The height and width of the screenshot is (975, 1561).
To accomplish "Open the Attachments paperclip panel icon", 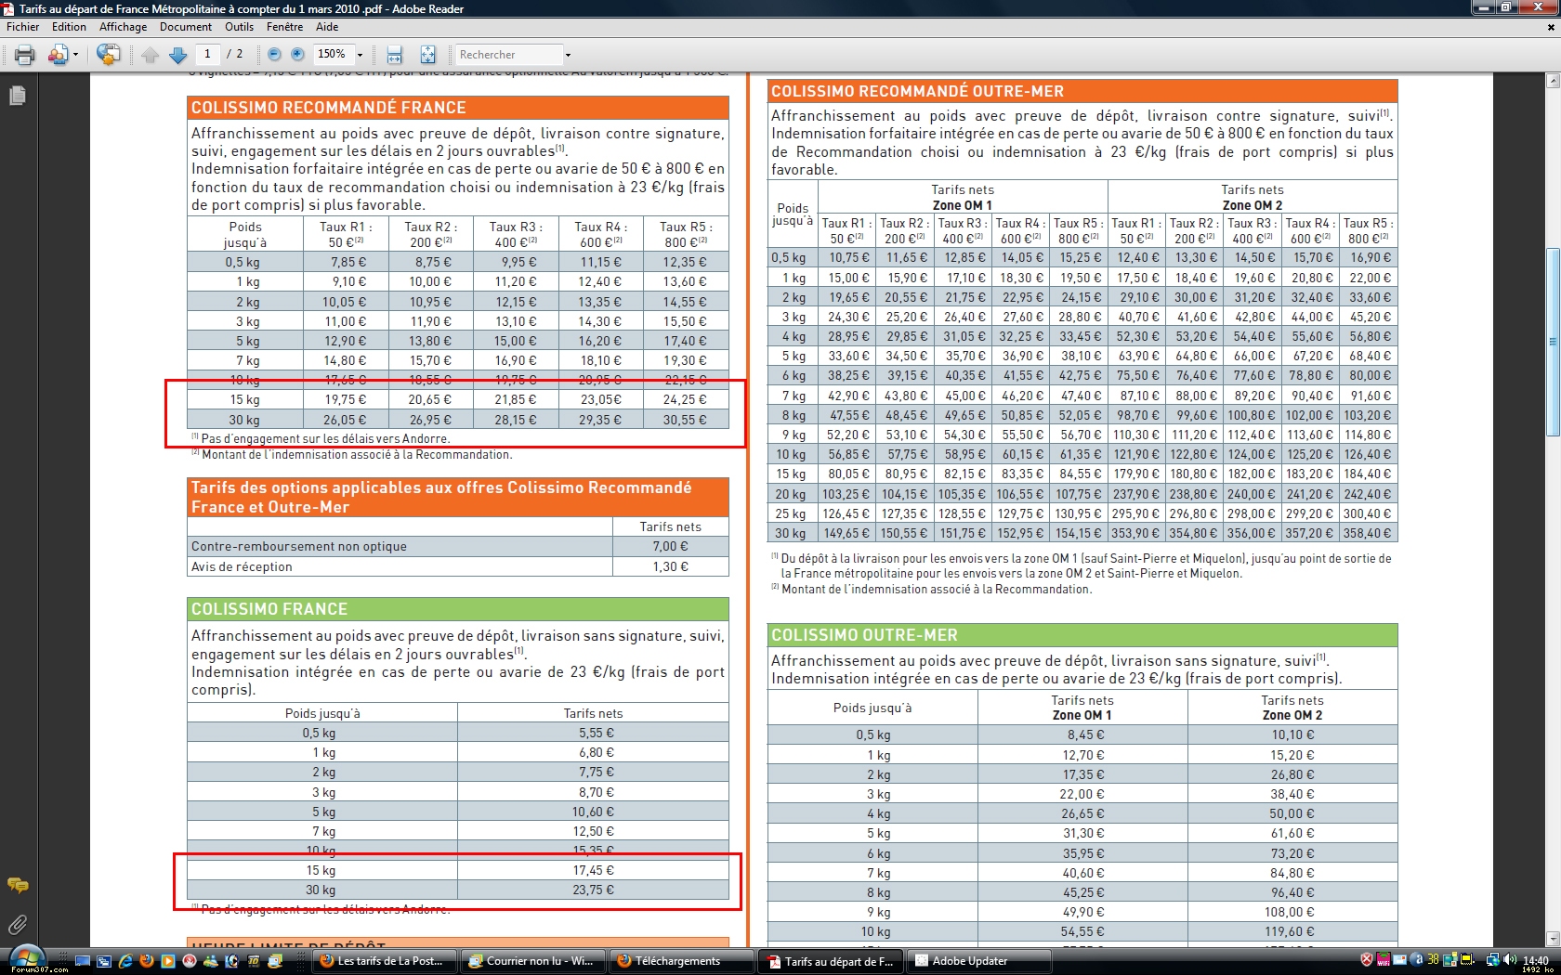I will [17, 924].
